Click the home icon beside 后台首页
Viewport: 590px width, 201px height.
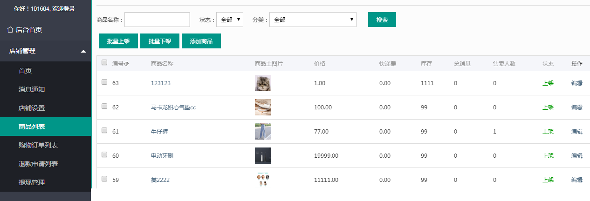[x=10, y=30]
